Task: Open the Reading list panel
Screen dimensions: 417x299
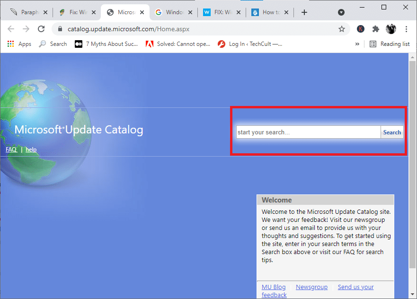Action: point(390,44)
